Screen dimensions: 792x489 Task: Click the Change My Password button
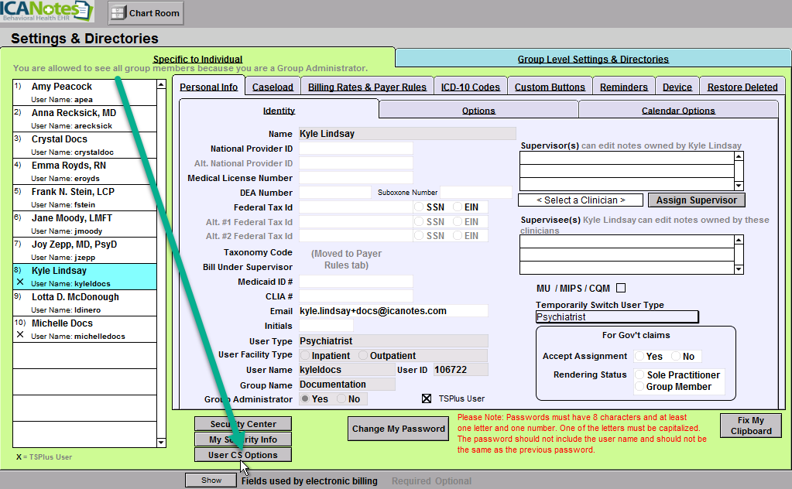click(399, 429)
